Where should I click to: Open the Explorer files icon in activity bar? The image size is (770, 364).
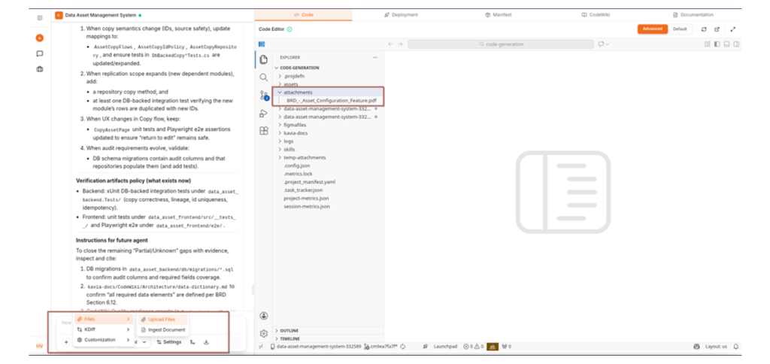tap(264, 60)
